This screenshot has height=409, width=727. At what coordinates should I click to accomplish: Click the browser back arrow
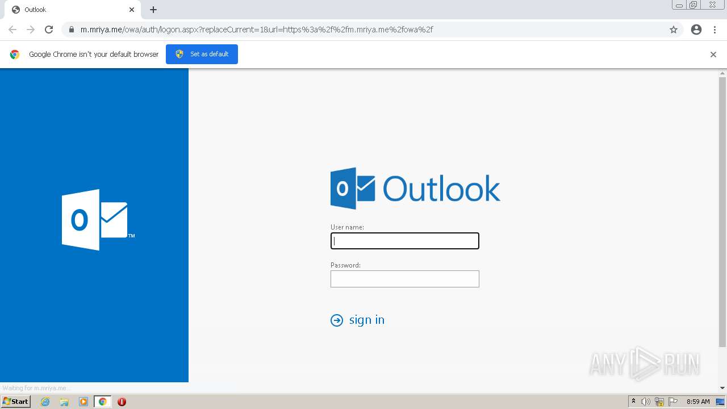point(12,30)
